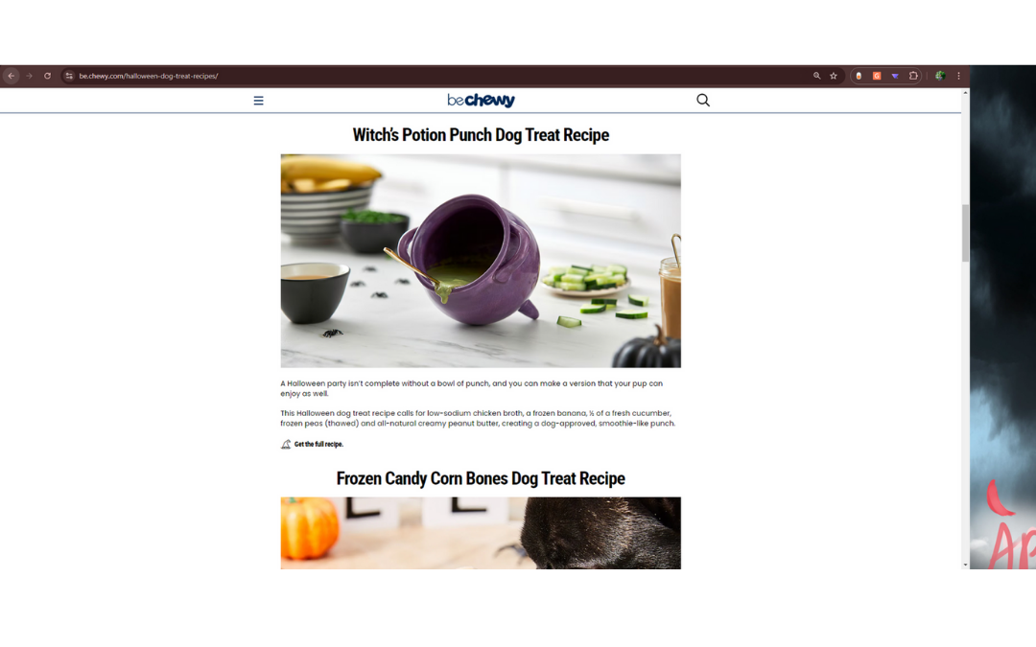Click the orange G extension icon
Image resolution: width=1036 pixels, height=647 pixels.
877,76
